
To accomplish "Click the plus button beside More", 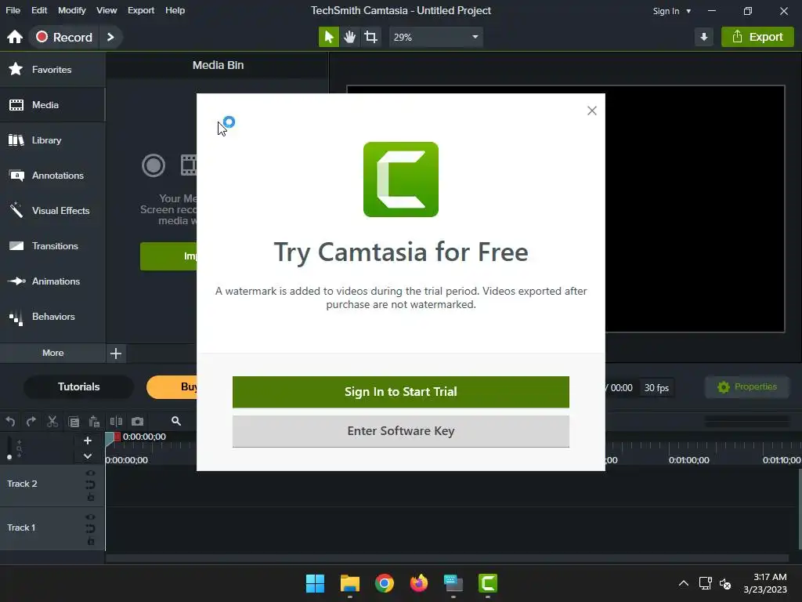I will tap(116, 354).
